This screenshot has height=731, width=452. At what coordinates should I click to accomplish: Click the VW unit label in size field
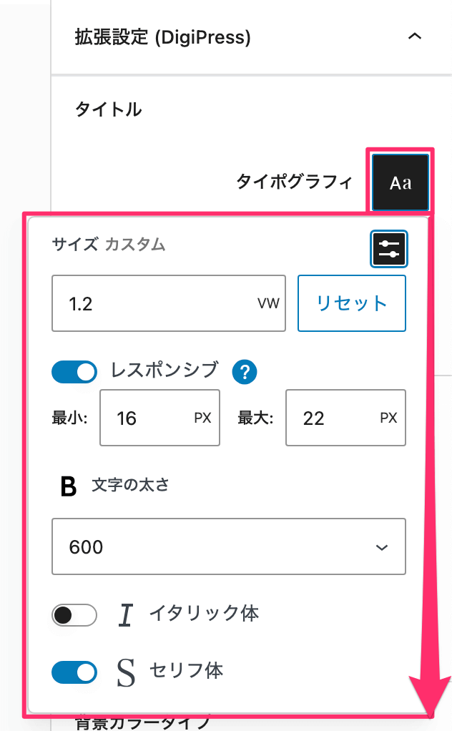268,303
